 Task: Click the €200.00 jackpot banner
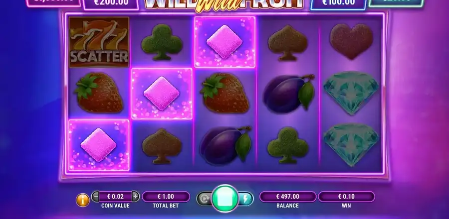click(111, 4)
